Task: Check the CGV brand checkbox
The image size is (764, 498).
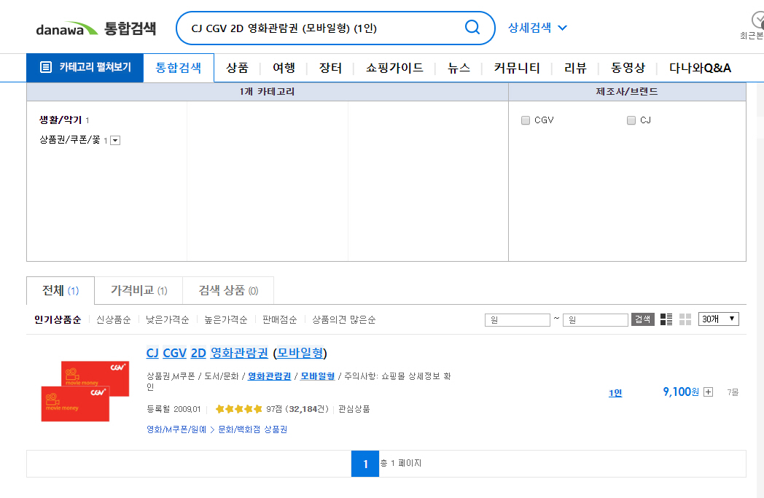Action: 525,120
